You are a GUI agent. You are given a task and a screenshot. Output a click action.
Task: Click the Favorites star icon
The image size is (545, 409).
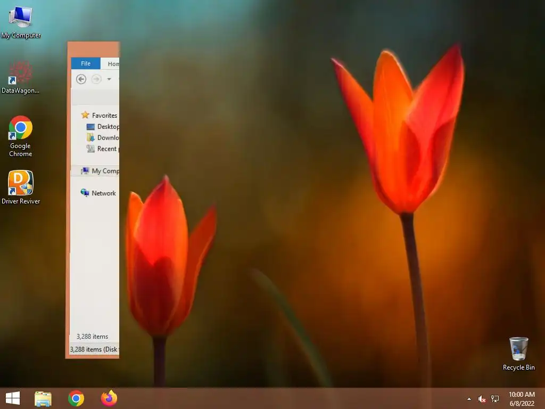[85, 115]
